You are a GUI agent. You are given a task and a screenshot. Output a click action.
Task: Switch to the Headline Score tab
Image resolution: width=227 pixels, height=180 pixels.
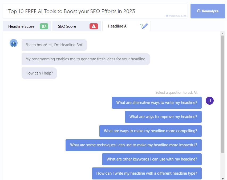[27, 26]
